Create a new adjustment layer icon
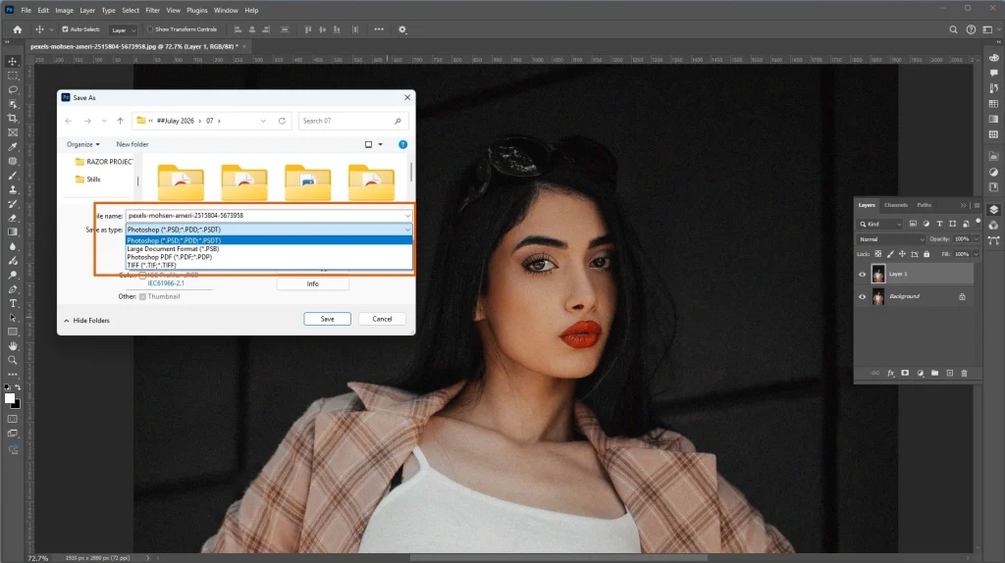The height and width of the screenshot is (563, 1005). pyautogui.click(x=921, y=373)
